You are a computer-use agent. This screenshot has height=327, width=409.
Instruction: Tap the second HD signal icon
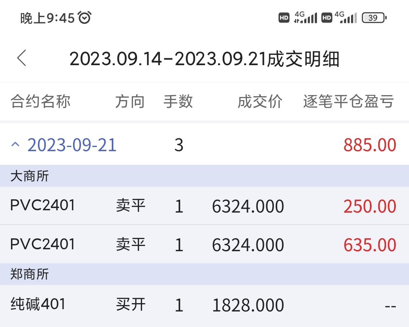(x=326, y=18)
